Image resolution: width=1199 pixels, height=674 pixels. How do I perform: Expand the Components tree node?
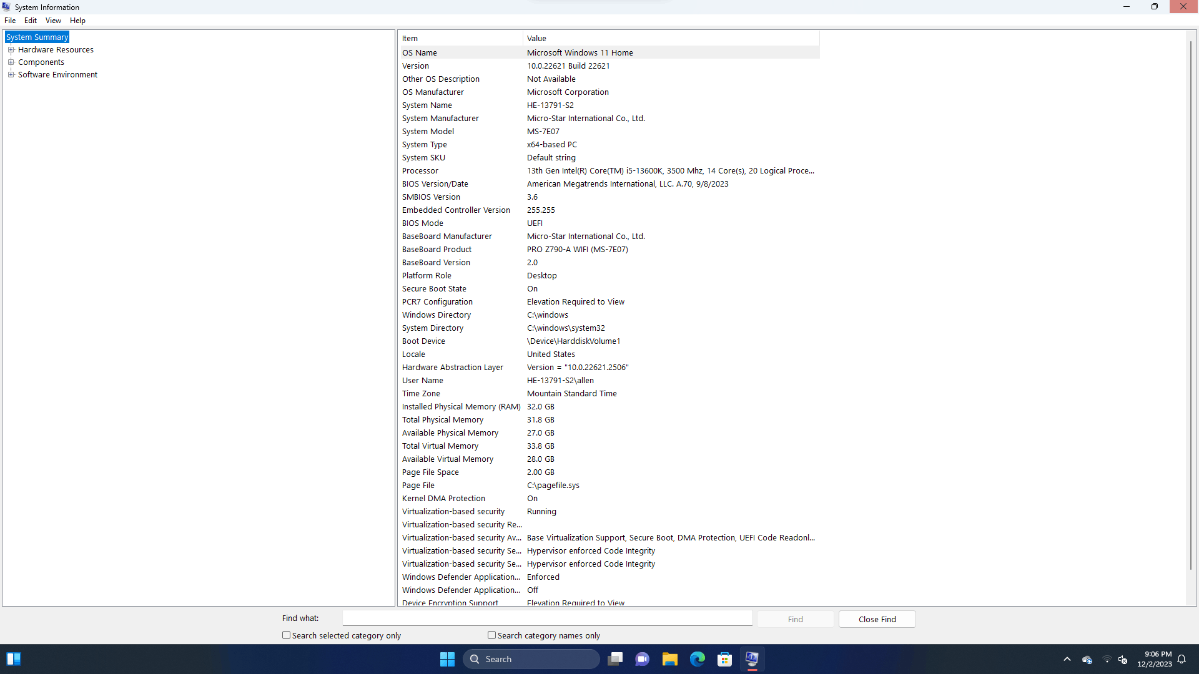coord(11,62)
